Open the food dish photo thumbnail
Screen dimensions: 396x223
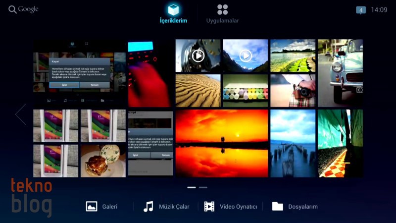(103, 161)
